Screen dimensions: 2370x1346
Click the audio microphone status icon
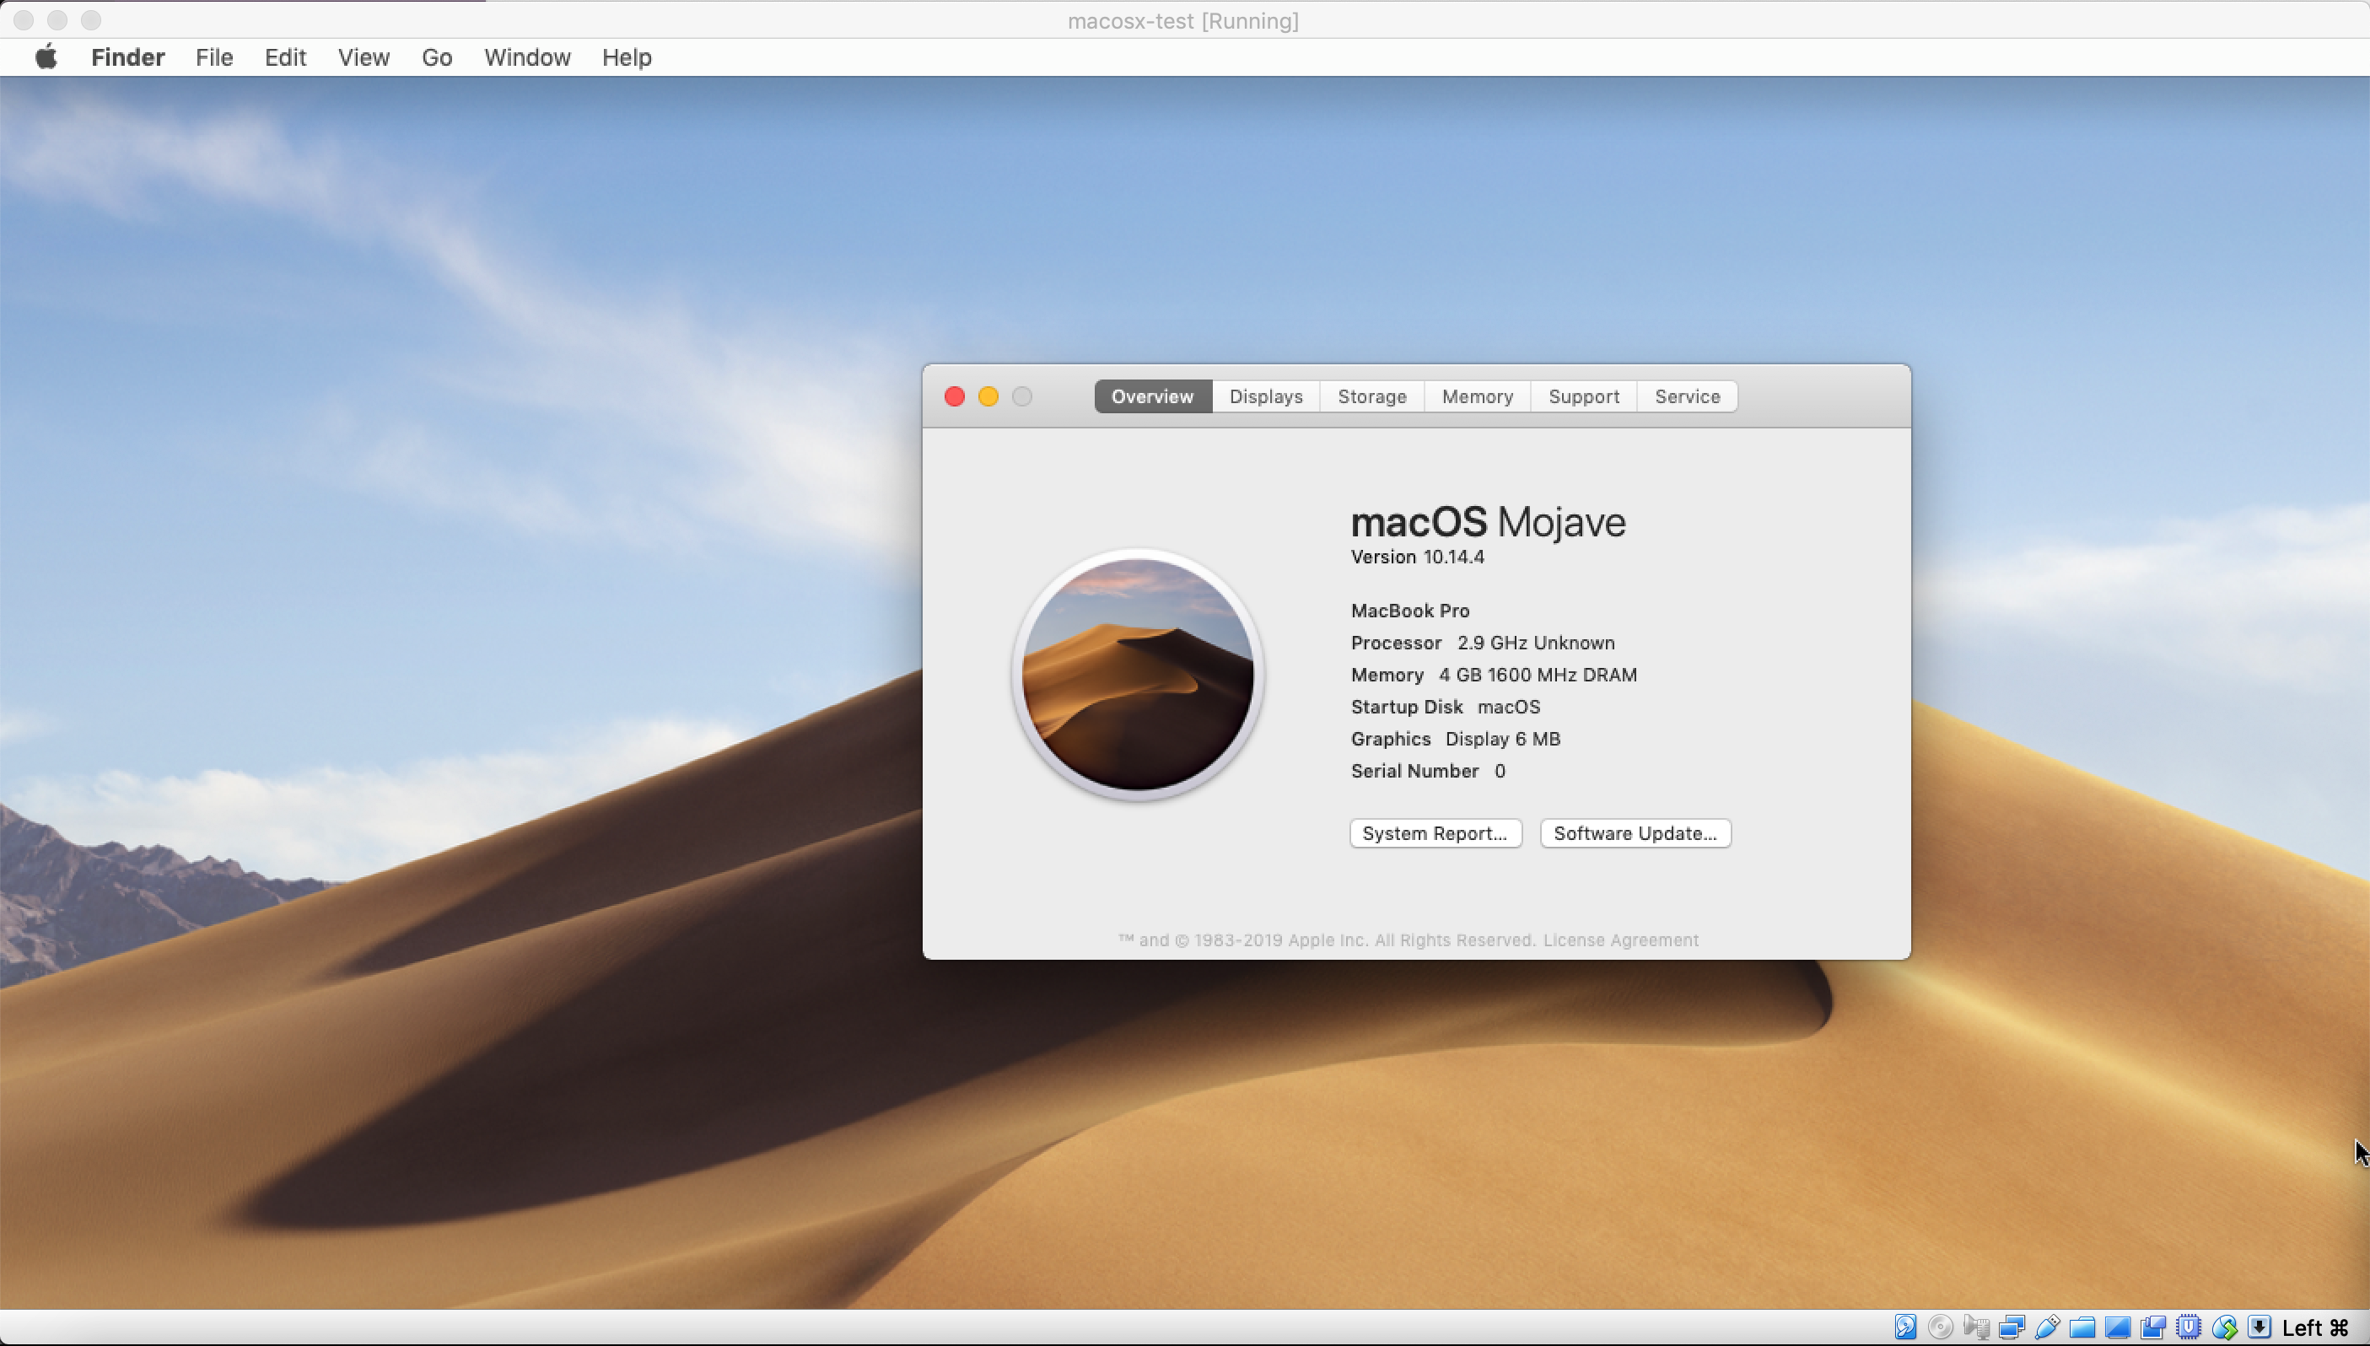(1976, 1327)
